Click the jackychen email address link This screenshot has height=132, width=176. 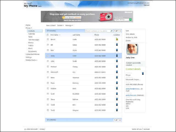pos(133,89)
